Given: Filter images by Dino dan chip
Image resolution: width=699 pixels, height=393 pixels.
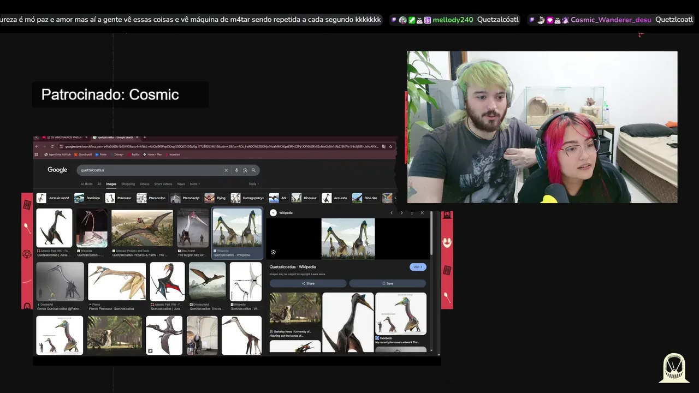Looking at the screenshot, I should click(x=365, y=198).
